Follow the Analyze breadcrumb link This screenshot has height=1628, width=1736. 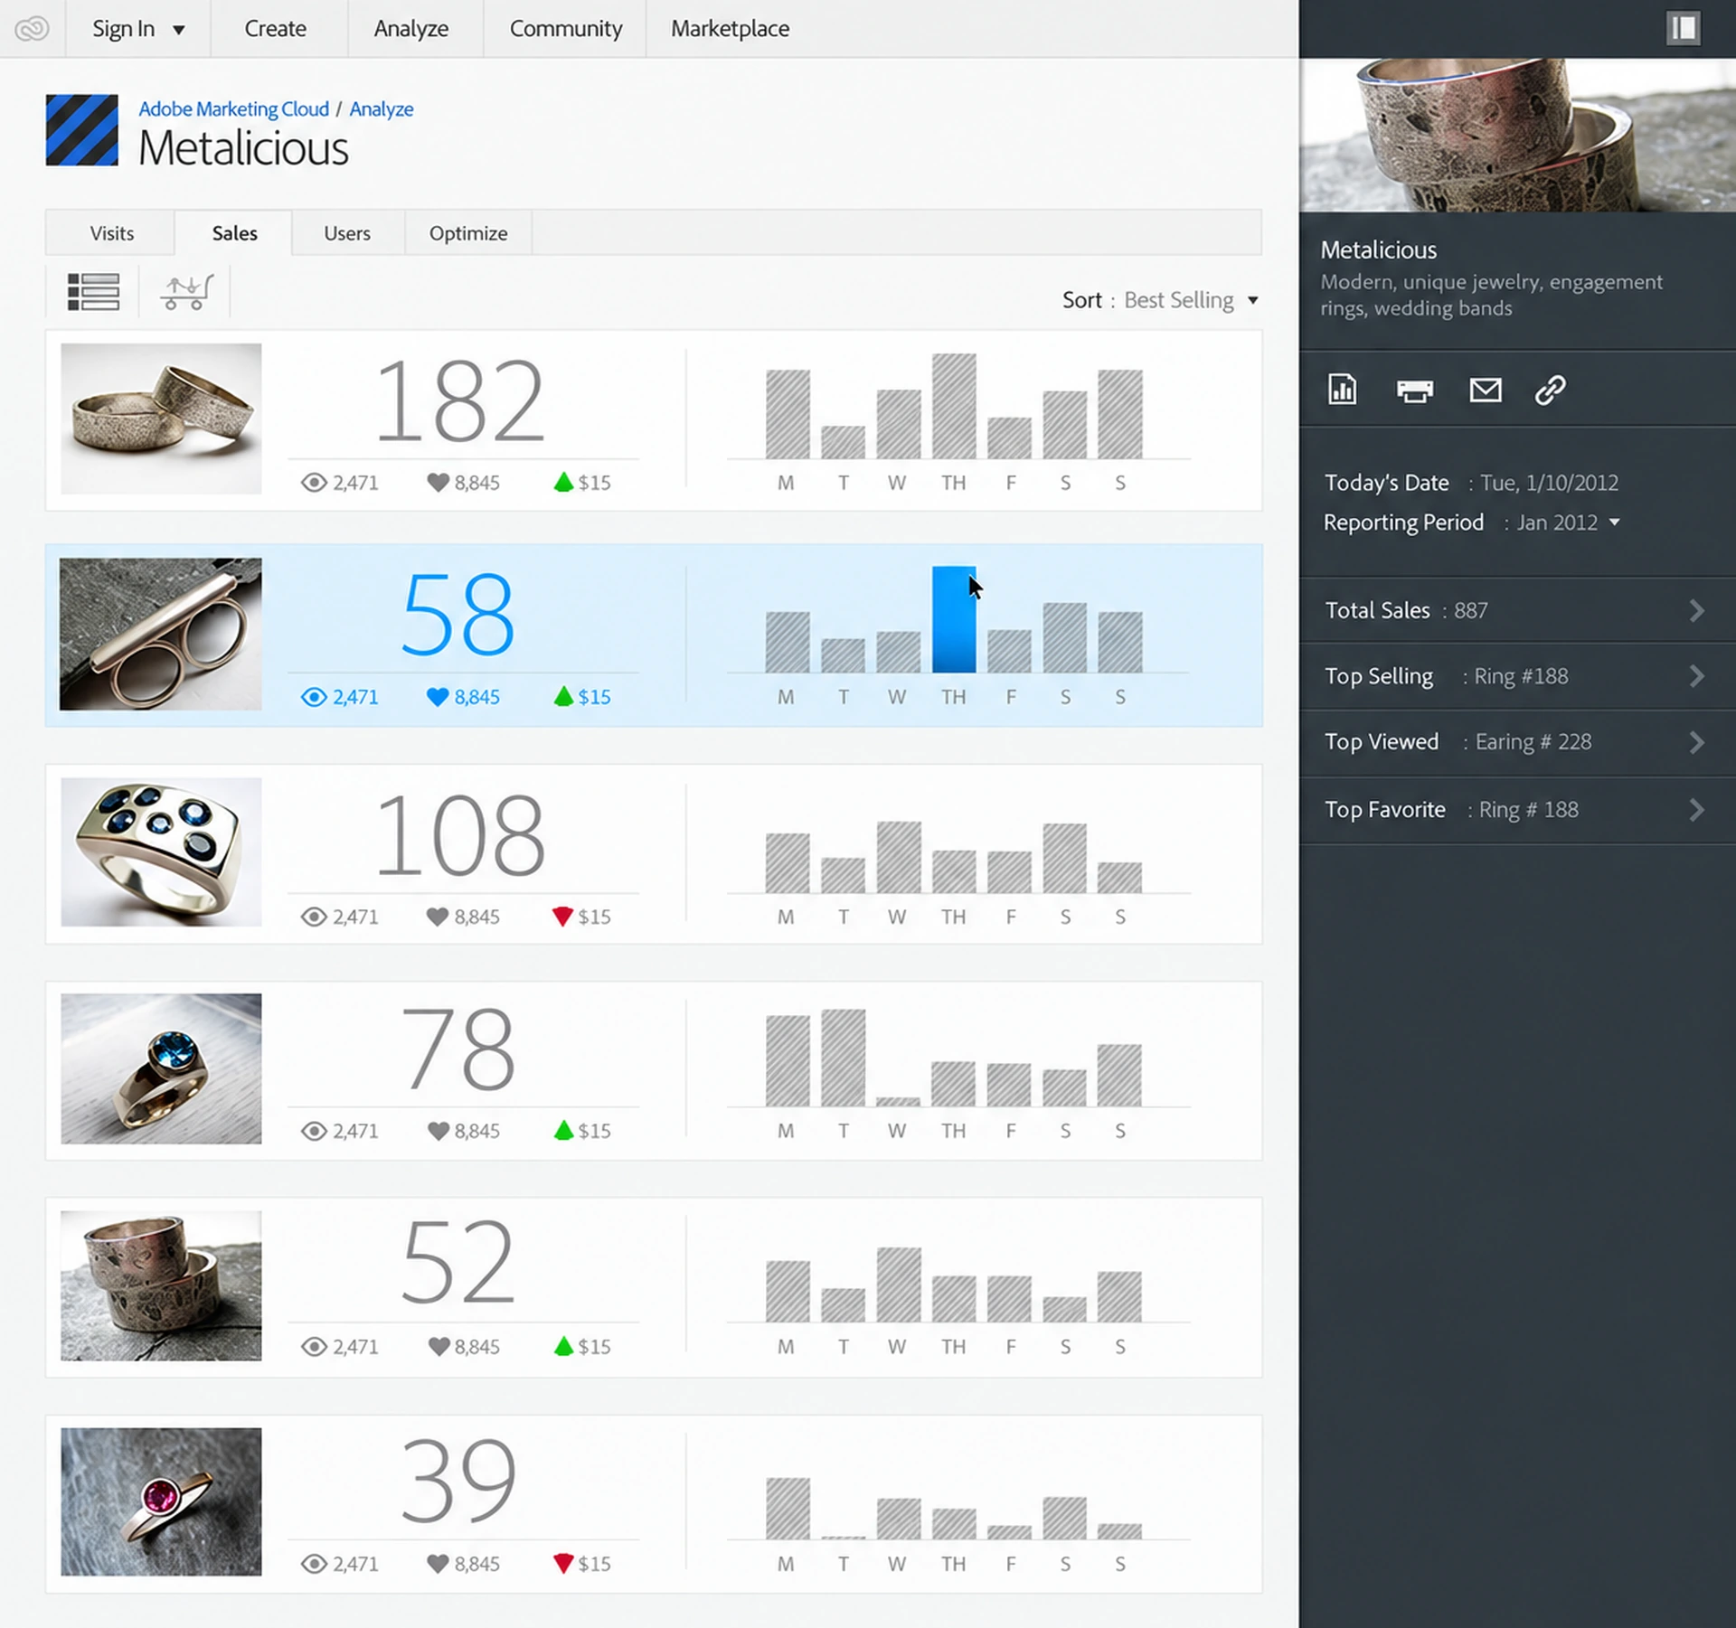click(382, 108)
